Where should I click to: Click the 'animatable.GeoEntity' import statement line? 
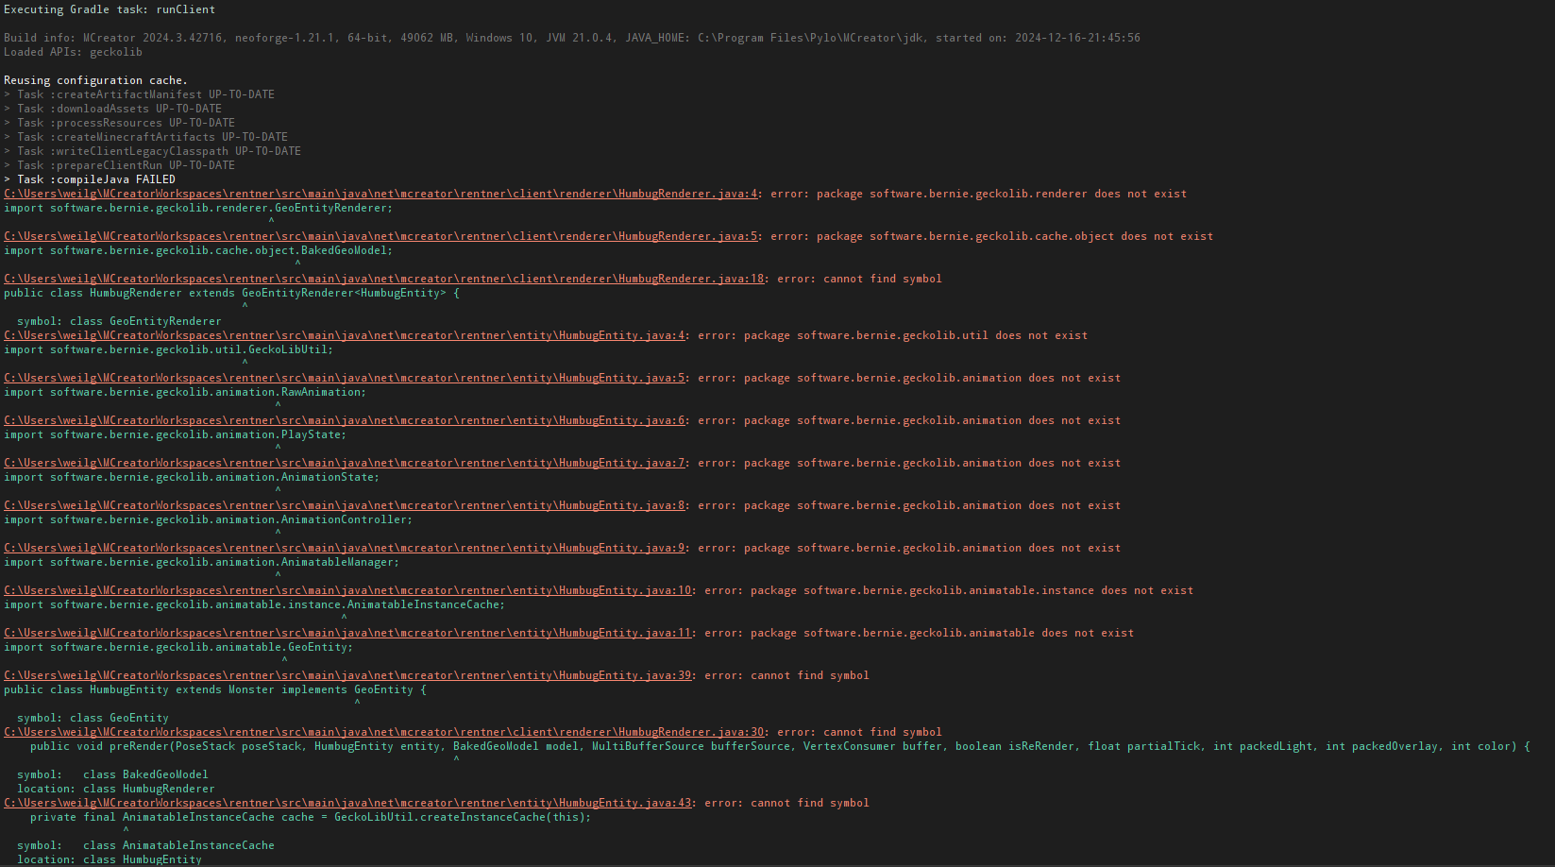tap(178, 647)
